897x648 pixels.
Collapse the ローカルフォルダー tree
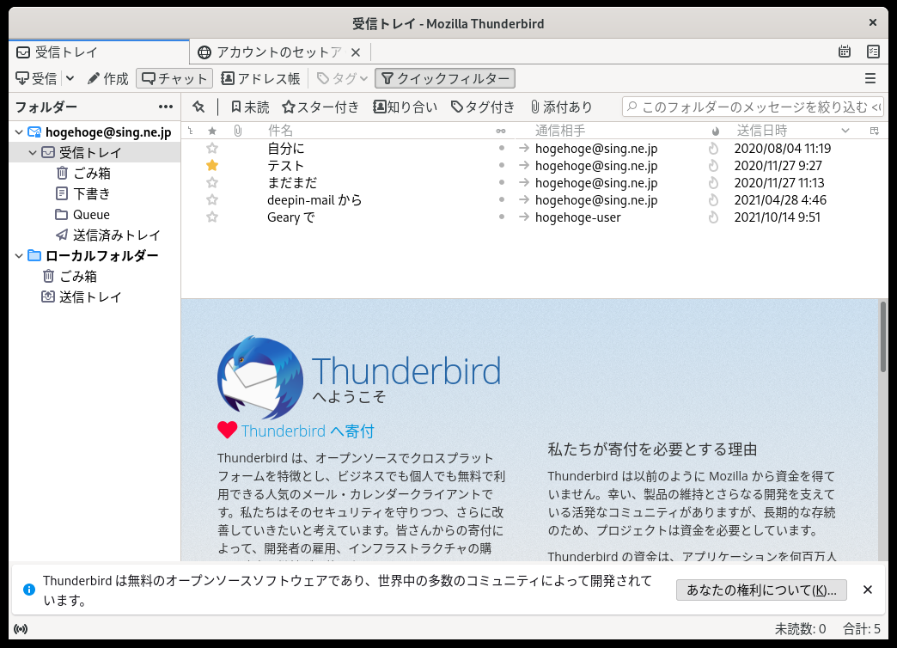[x=19, y=256]
